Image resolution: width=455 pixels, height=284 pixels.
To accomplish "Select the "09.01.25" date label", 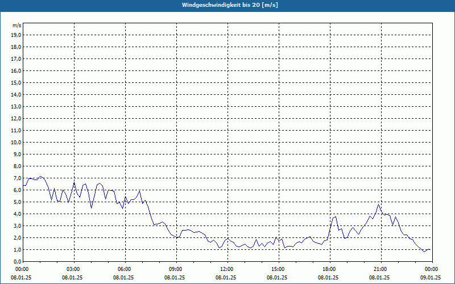I will point(431,277).
